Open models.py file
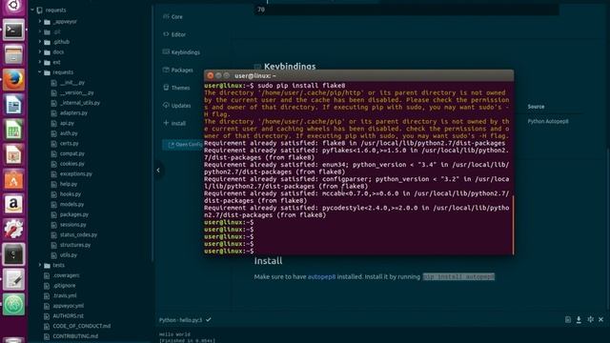610x343 pixels. [x=71, y=204]
